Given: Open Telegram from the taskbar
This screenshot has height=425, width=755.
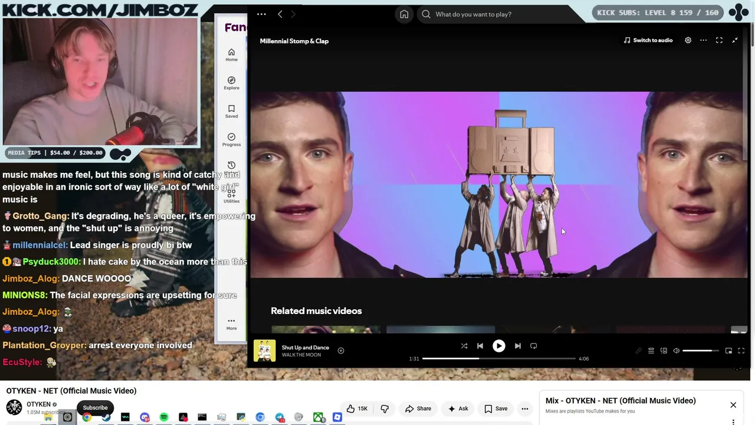Looking at the screenshot, I should pyautogui.click(x=280, y=417).
